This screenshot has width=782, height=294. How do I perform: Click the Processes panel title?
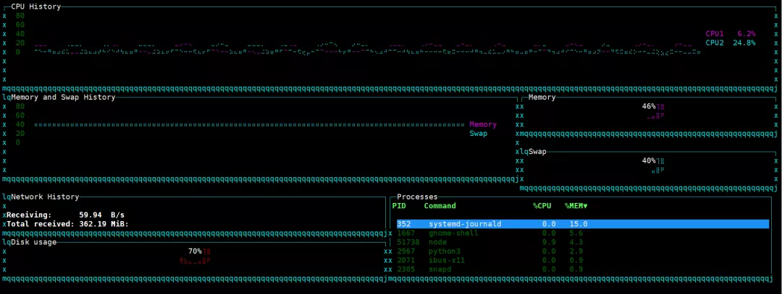(x=417, y=196)
